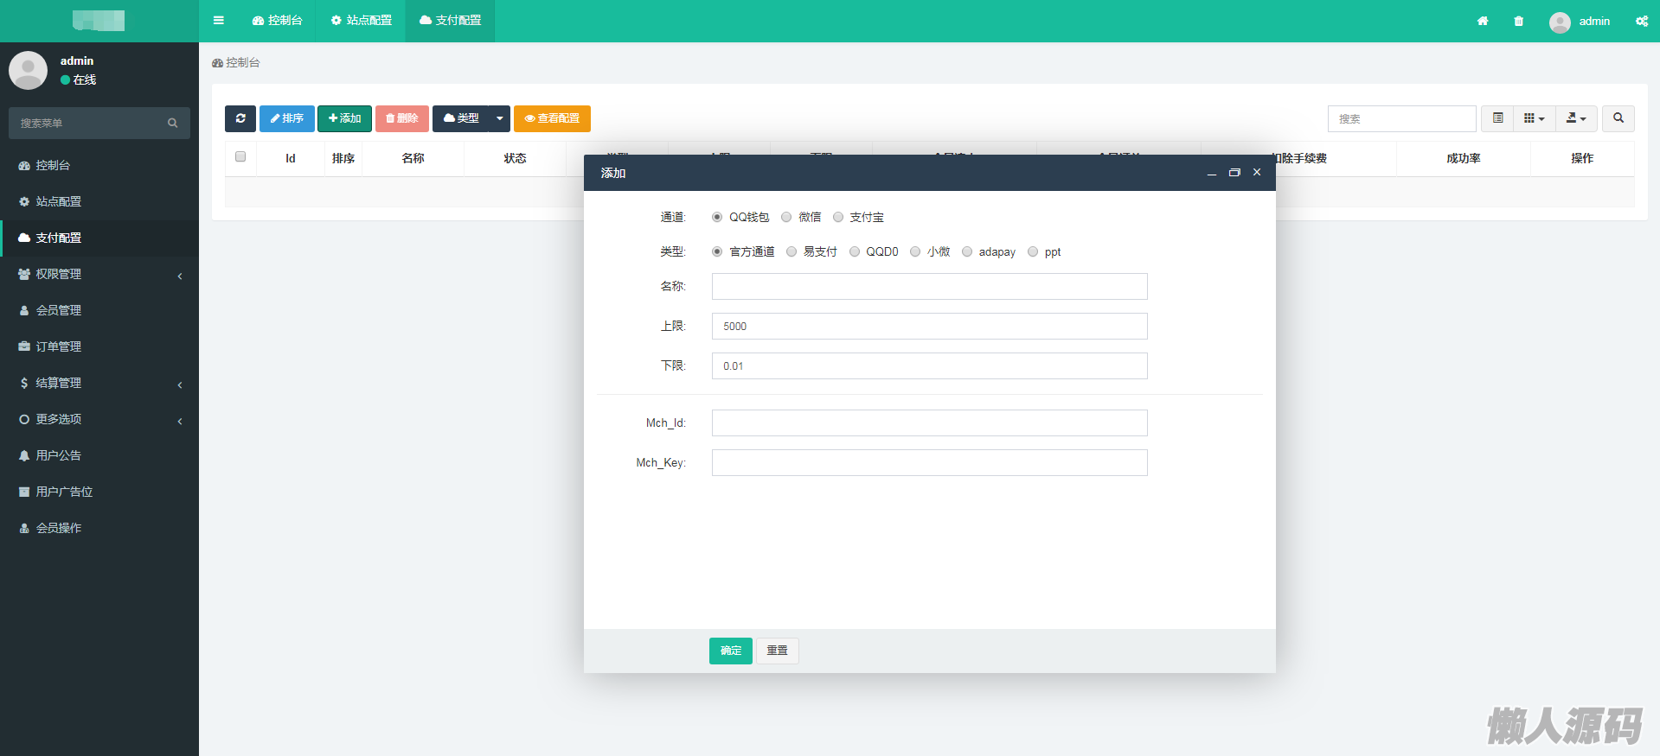Select the 易支付 type radio button
This screenshot has height=756, width=1660.
click(x=792, y=252)
